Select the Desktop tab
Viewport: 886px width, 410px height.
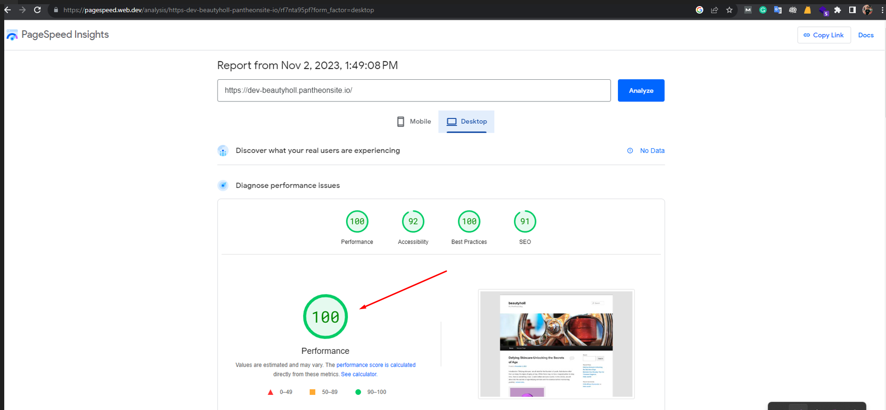[466, 122]
